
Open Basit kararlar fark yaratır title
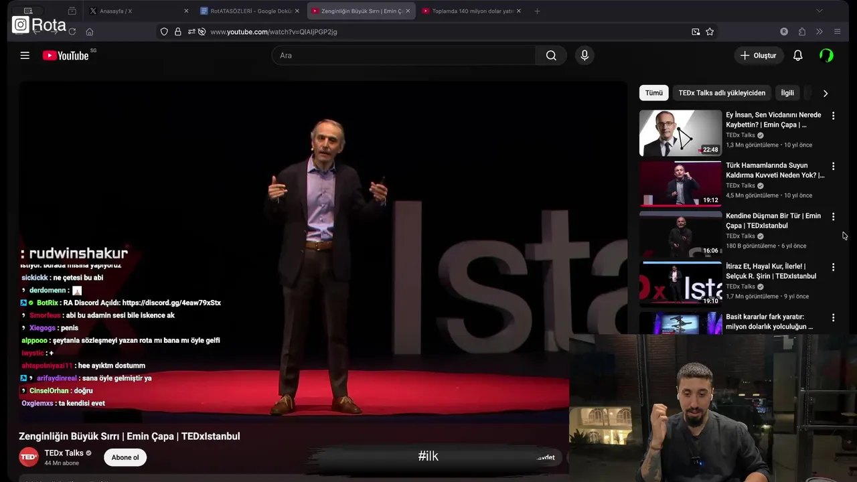pos(770,322)
